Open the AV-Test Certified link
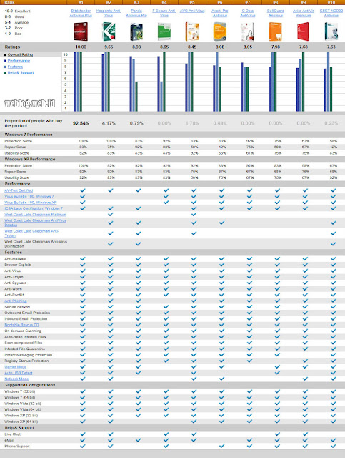 19,190
